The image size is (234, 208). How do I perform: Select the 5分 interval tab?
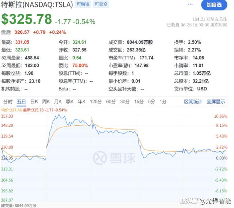coord(152,102)
